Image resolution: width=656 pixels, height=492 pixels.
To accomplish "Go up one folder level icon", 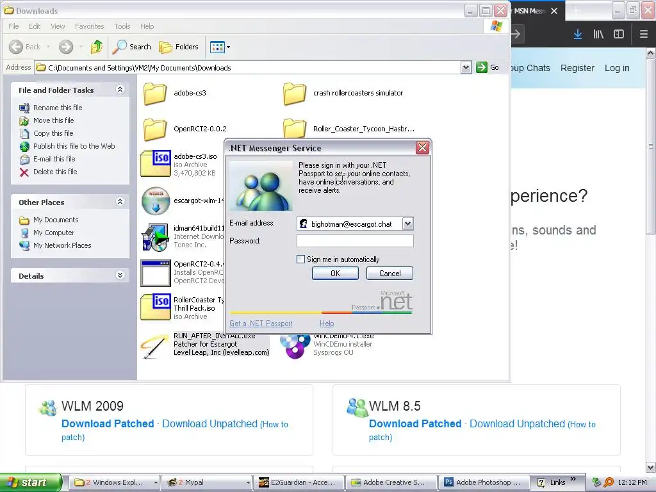I will (x=97, y=47).
